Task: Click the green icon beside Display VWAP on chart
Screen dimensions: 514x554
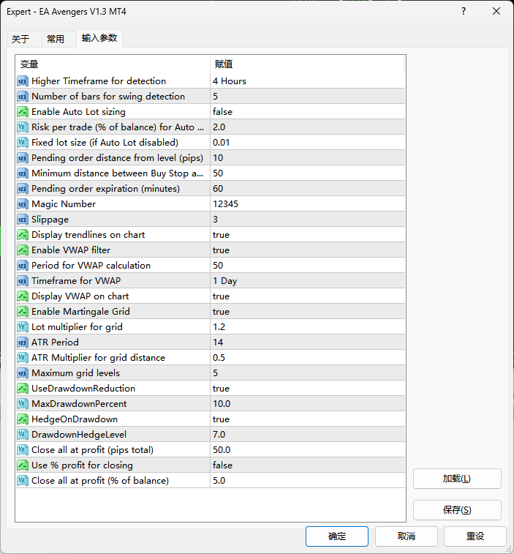Action: [x=22, y=296]
